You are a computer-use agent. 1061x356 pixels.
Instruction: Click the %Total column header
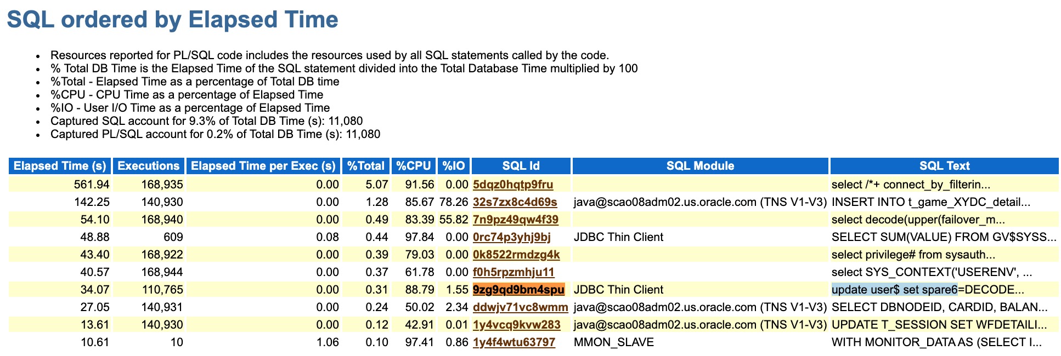point(366,166)
